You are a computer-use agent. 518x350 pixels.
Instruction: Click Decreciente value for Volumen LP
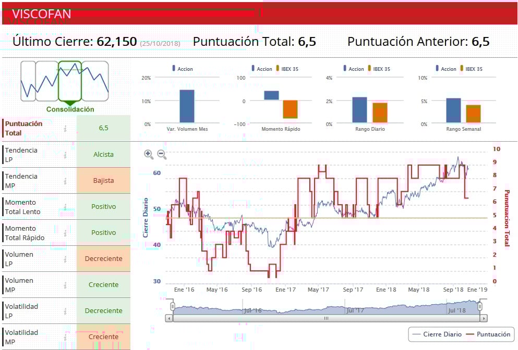103,259
